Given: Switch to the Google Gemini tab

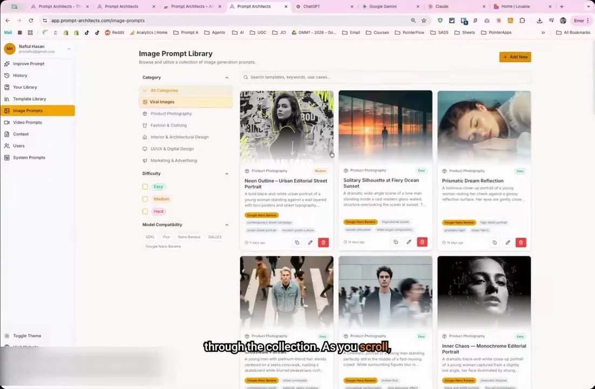Looking at the screenshot, I should [x=391, y=6].
